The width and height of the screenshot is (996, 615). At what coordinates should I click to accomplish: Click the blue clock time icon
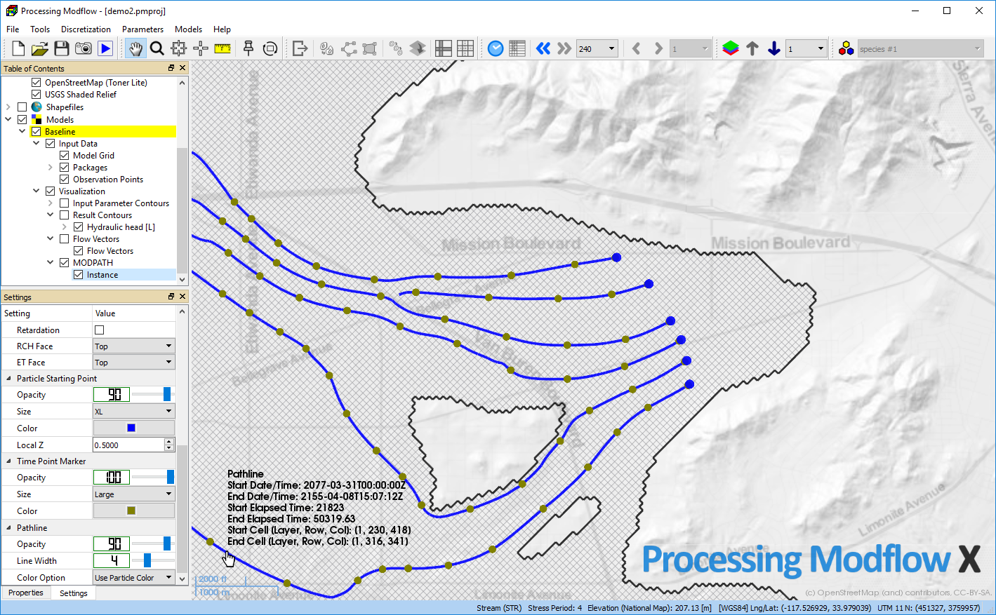tap(496, 48)
